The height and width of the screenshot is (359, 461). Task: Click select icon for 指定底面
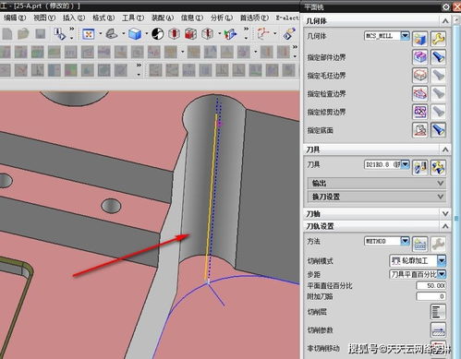click(420, 130)
